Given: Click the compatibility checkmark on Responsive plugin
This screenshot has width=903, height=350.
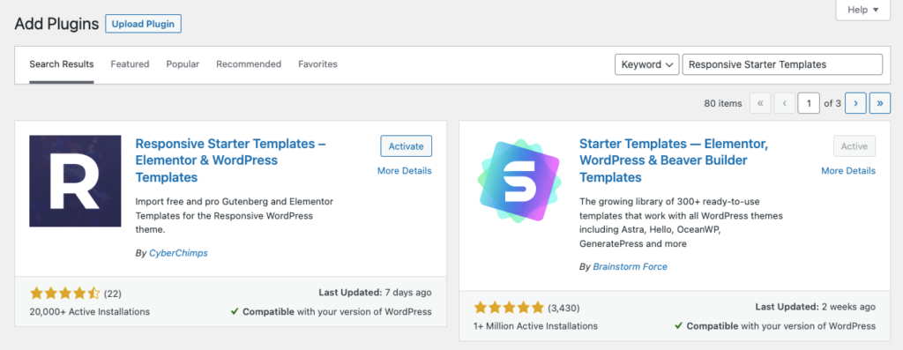Looking at the screenshot, I should (x=235, y=311).
